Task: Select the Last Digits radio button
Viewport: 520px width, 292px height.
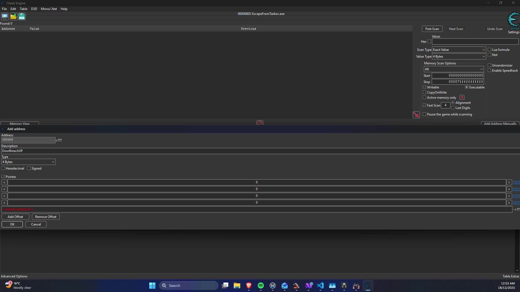Action: [x=453, y=108]
